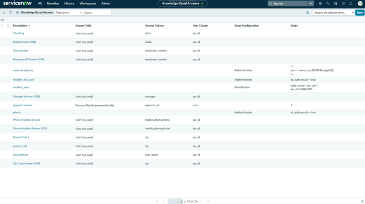Sort by the Script column header
The height and width of the screenshot is (204, 365).
[294, 25]
